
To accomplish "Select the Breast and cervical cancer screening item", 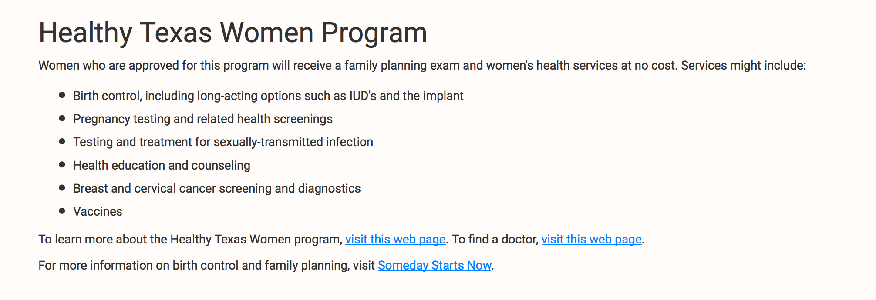I will pyautogui.click(x=217, y=189).
